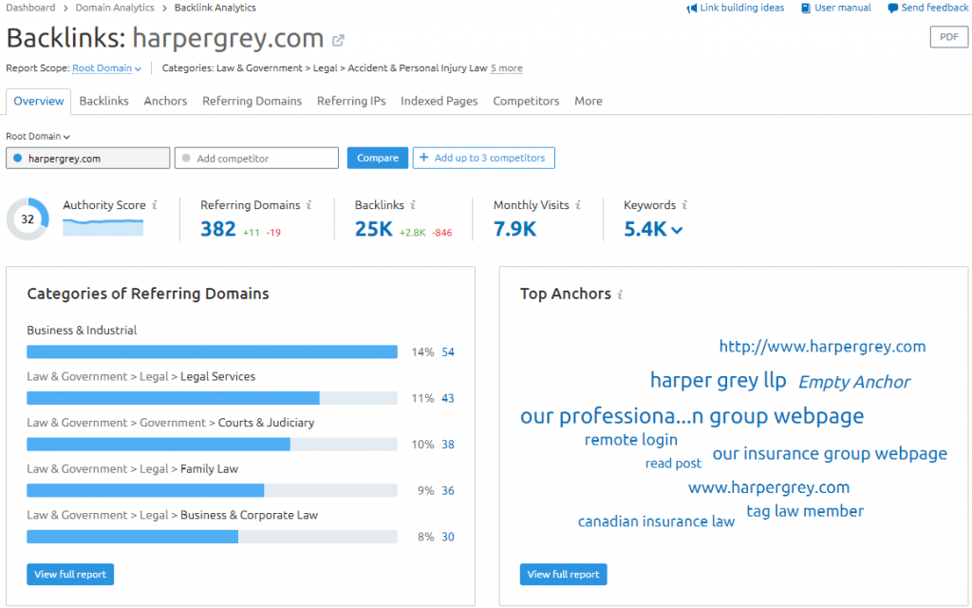Click the our insurance group webpage anchor
The width and height of the screenshot is (972, 608).
coord(830,454)
